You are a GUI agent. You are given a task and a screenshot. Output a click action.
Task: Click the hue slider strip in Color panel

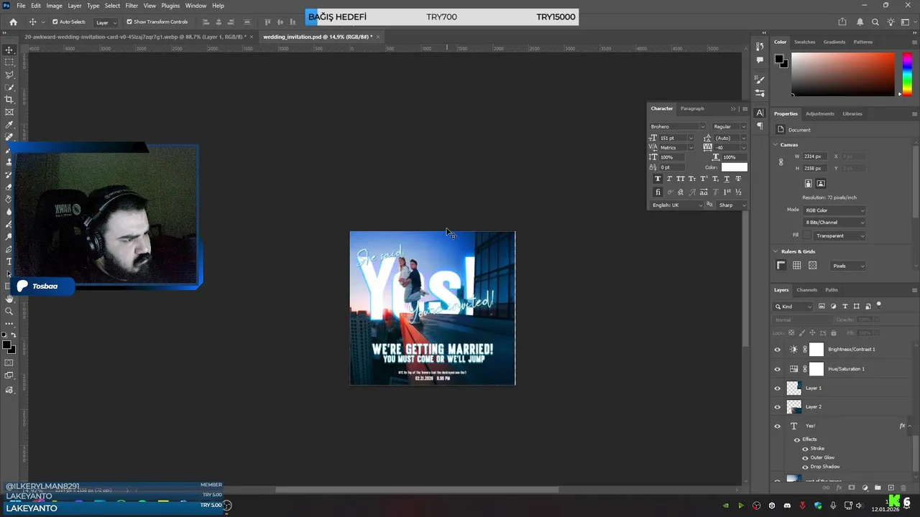(x=908, y=74)
